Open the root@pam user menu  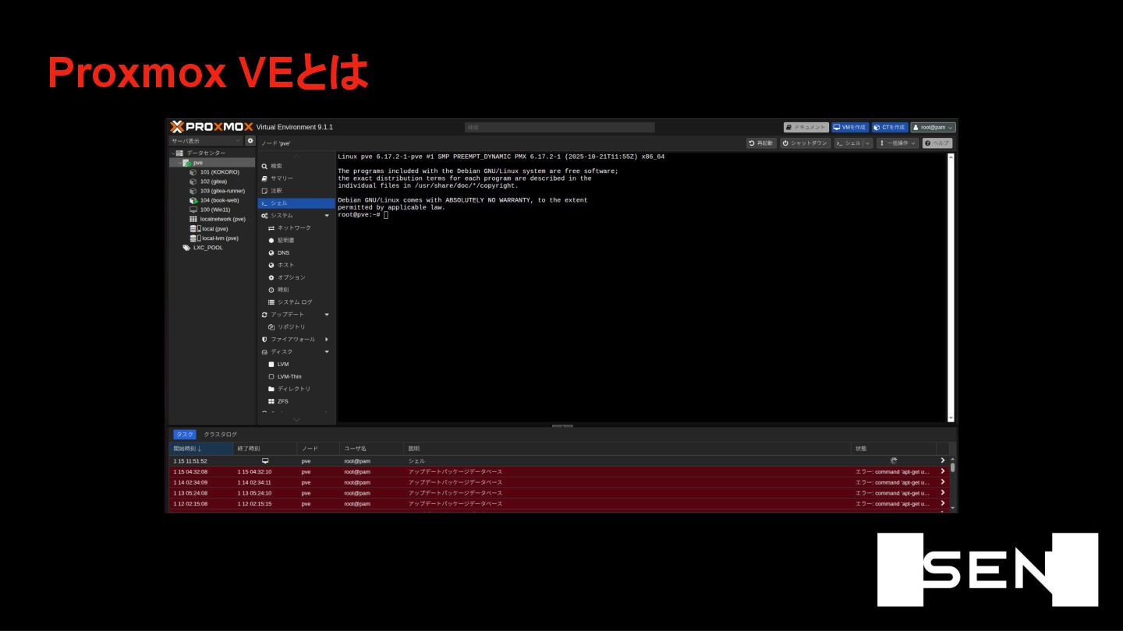(x=933, y=127)
